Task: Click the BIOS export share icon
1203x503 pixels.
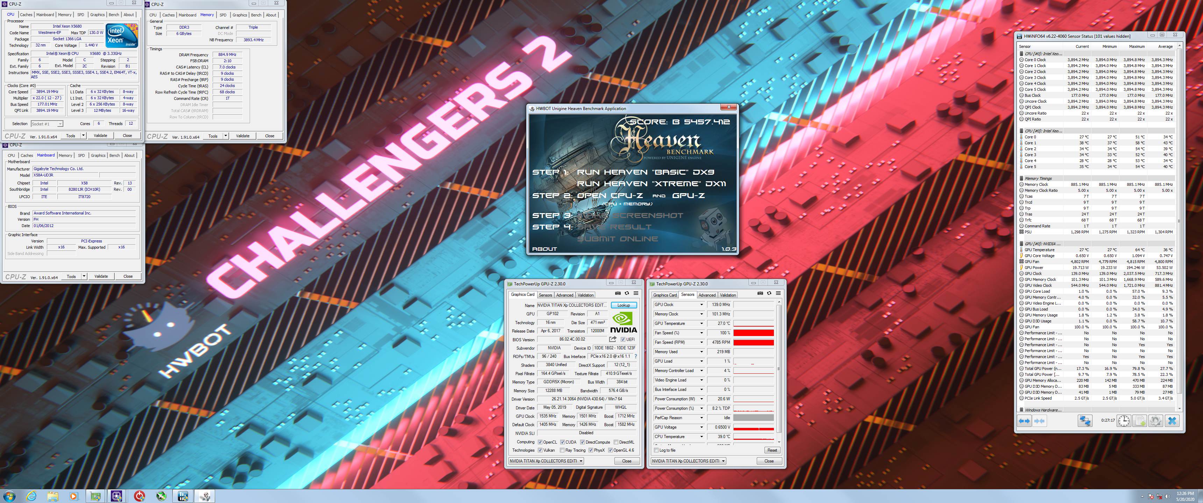Action: coord(613,339)
